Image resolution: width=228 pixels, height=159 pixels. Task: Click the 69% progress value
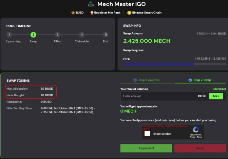(x=127, y=59)
